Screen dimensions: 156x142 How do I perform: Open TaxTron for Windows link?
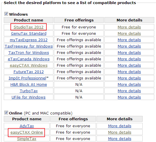pos(29,52)
